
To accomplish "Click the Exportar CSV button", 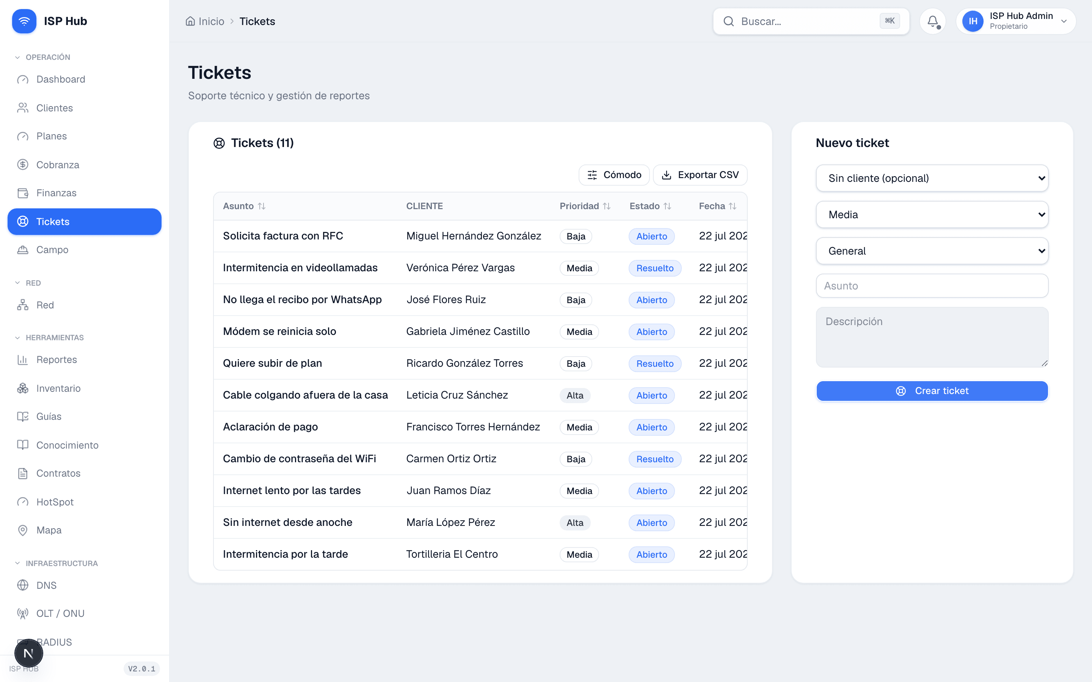I will point(700,175).
